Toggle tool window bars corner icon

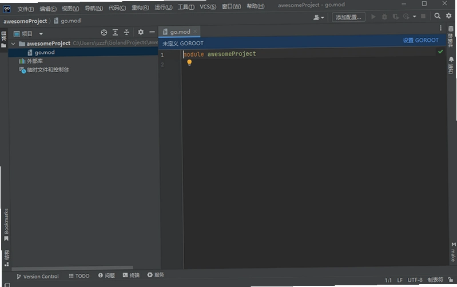7,285
